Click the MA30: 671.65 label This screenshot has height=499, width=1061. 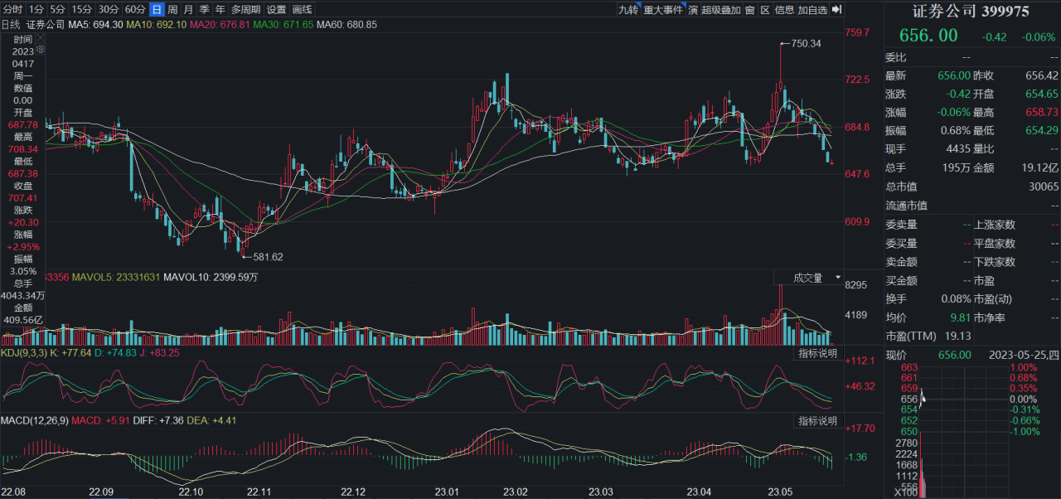tap(283, 25)
